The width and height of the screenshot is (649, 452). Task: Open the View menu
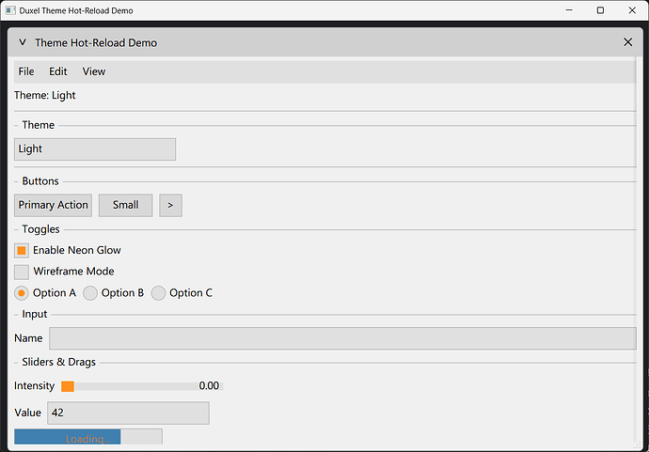click(x=94, y=71)
